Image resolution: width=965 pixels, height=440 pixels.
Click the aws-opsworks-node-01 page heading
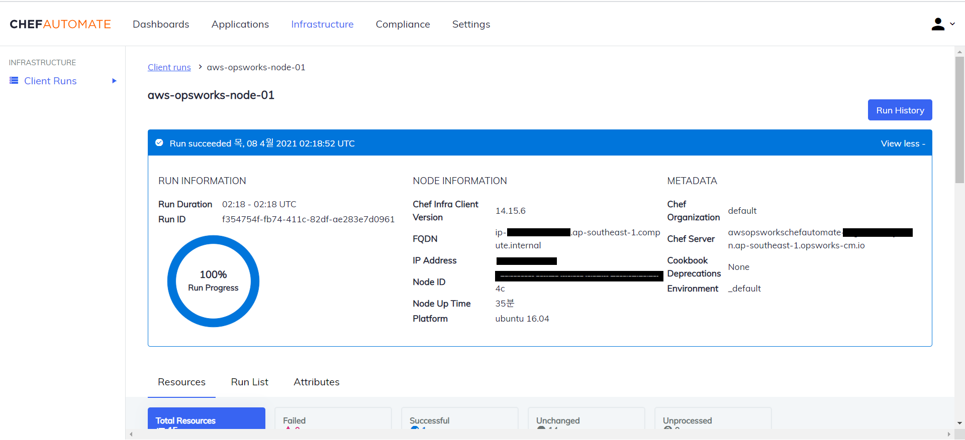coord(211,95)
